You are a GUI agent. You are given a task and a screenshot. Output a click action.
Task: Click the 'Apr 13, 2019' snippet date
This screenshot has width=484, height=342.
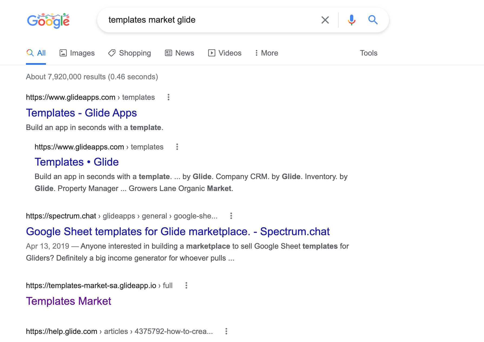48,246
